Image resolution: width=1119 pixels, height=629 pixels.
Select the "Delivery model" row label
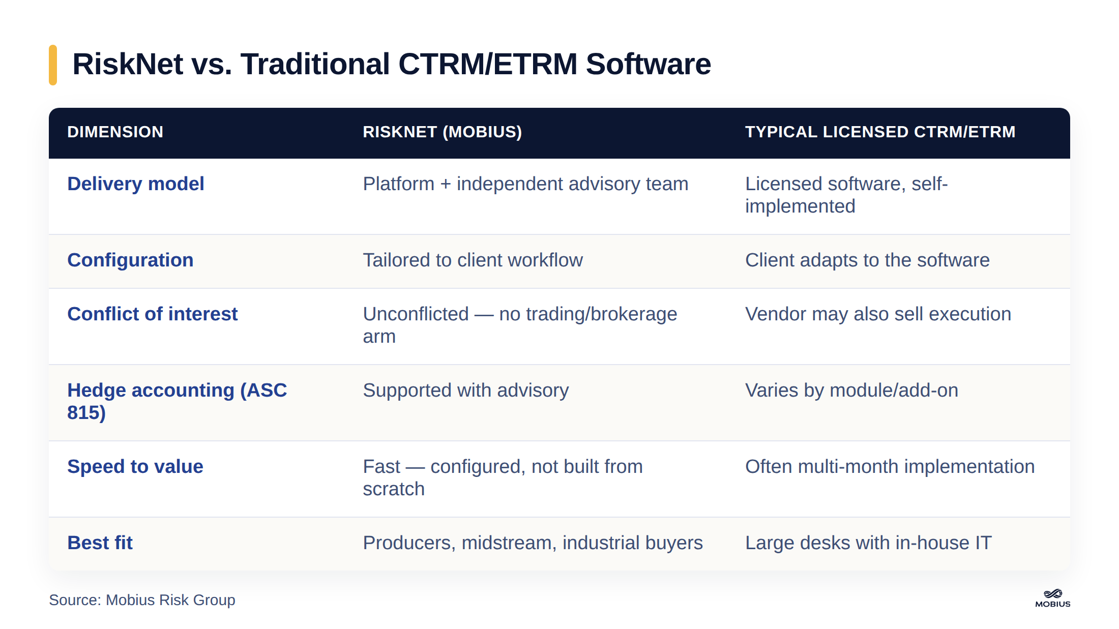point(136,184)
